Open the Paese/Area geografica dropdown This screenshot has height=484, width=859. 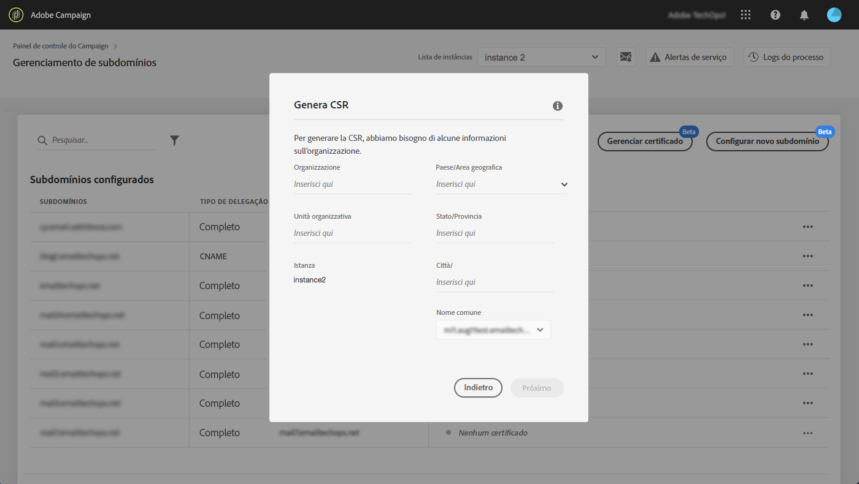tap(502, 184)
